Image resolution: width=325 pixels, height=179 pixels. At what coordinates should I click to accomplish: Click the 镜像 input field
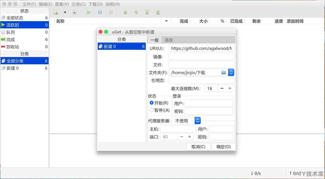(x=201, y=57)
